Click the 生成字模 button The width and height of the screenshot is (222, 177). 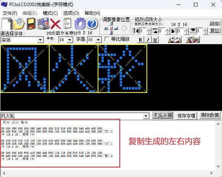coord(163,115)
